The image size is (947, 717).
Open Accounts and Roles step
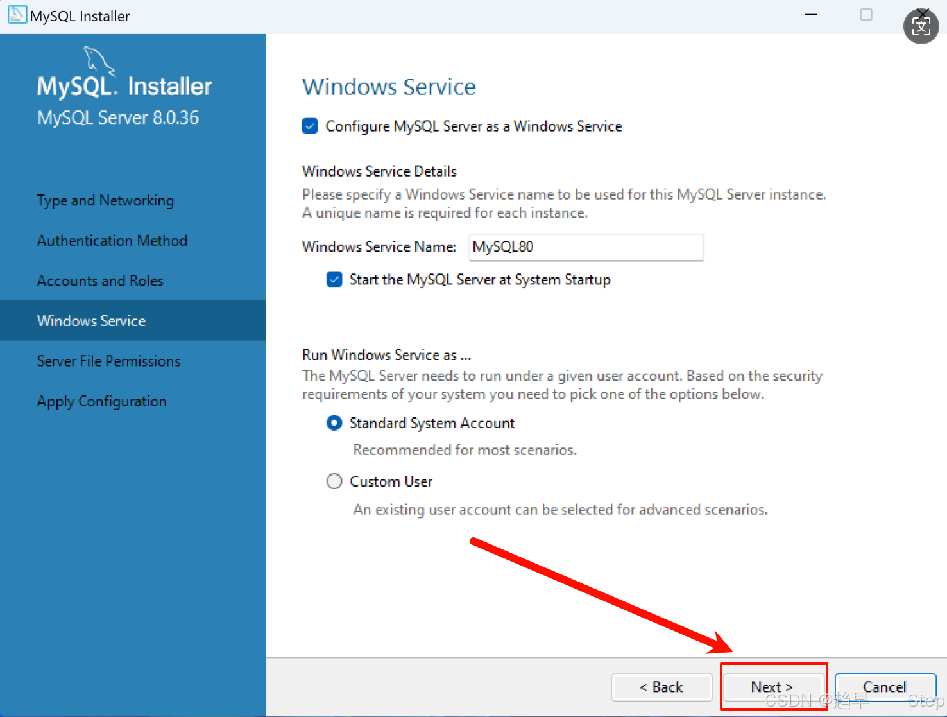[100, 281]
